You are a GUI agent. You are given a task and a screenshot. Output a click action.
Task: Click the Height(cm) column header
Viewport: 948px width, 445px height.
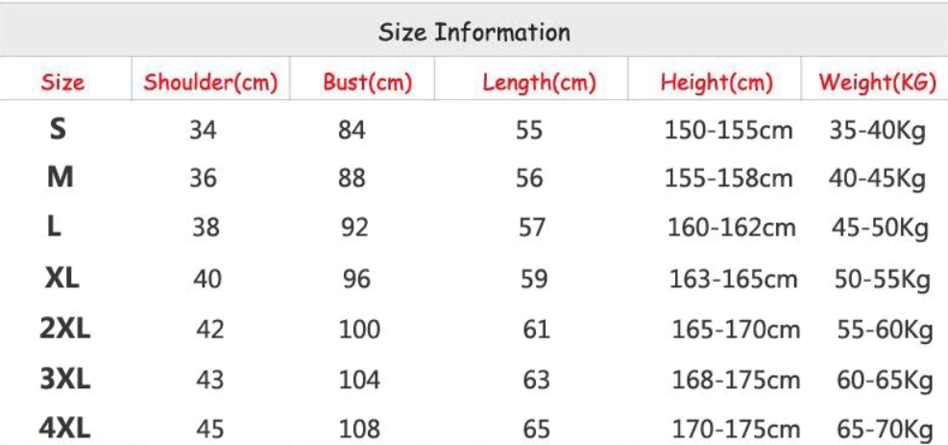point(717,83)
